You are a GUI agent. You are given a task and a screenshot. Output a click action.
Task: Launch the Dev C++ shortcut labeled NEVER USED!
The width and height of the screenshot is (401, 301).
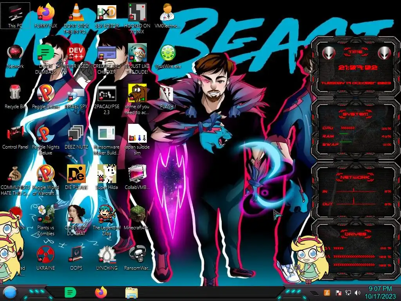pos(76,56)
